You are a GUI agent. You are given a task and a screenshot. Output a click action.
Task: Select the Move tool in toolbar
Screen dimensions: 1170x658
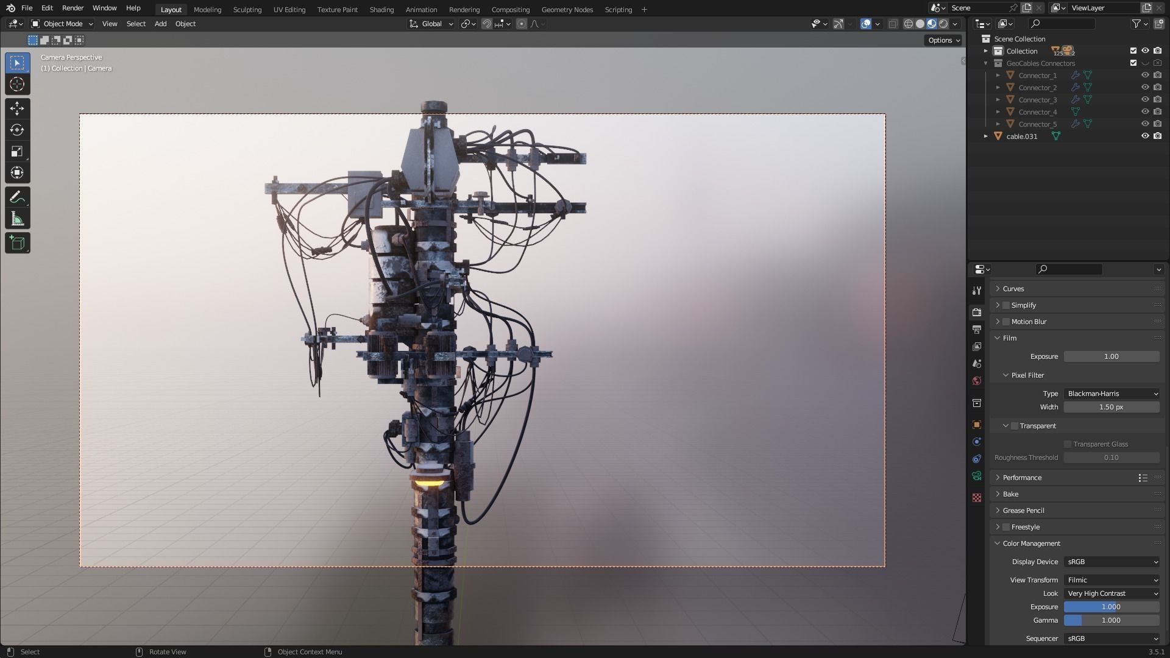(x=17, y=108)
